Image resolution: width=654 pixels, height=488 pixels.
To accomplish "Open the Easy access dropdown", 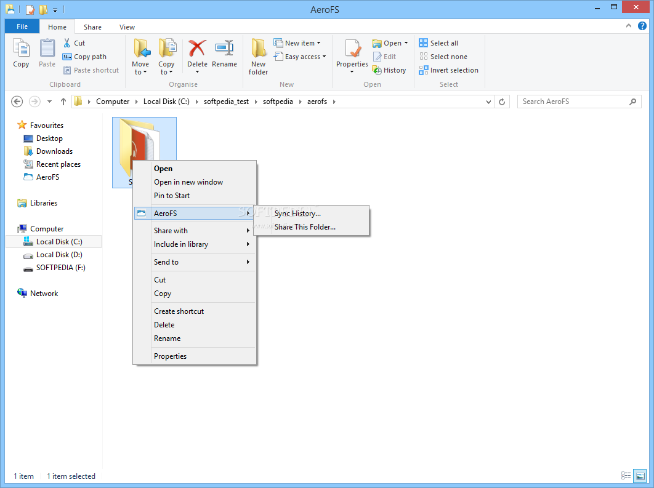I will click(x=299, y=57).
